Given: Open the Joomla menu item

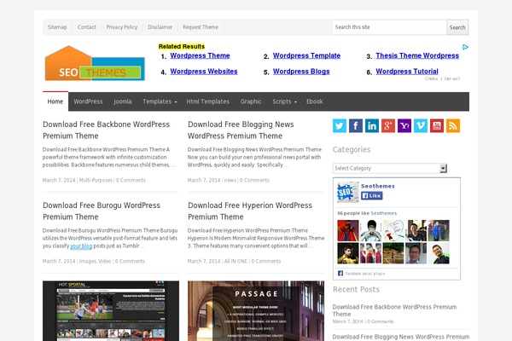Looking at the screenshot, I should pyautogui.click(x=123, y=101).
